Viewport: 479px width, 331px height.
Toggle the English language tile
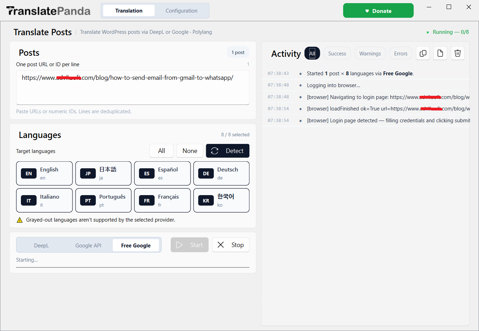pos(44,173)
